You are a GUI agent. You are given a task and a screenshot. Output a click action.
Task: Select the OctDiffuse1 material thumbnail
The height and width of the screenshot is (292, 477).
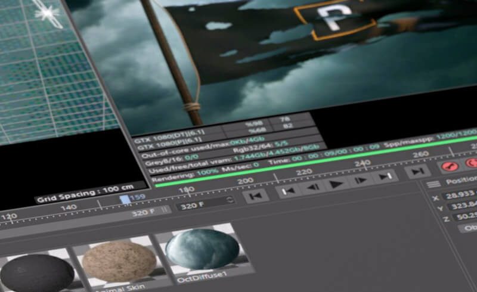coord(203,250)
